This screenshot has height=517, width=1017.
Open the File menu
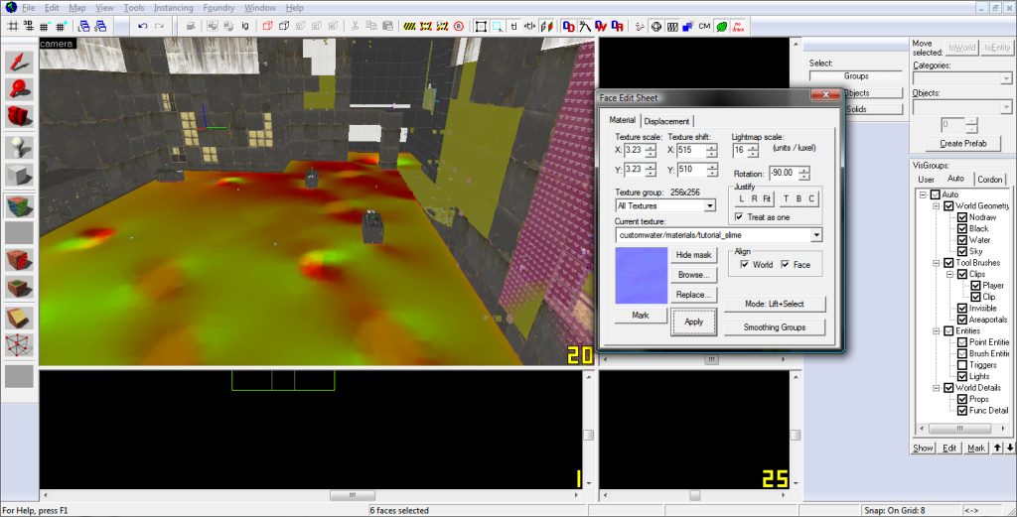click(x=29, y=8)
